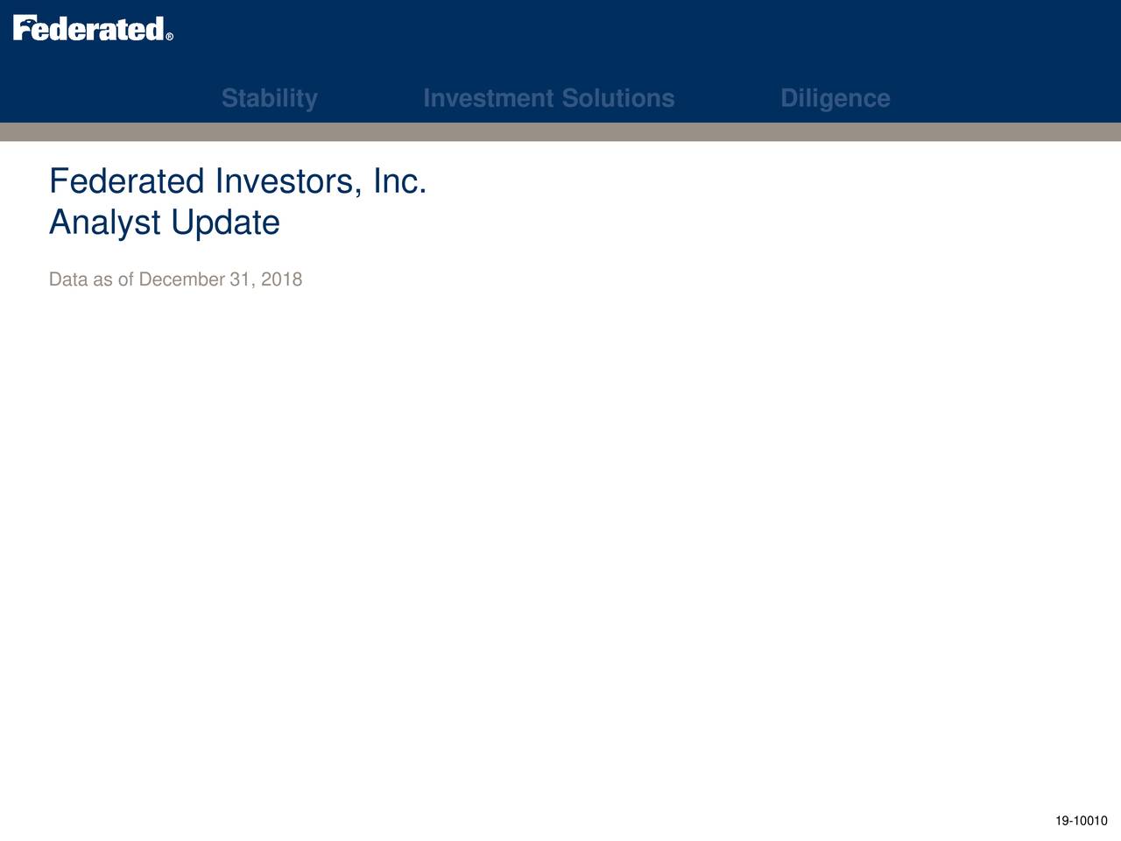
Task: Click the word Investment in the header
Action: click(489, 98)
